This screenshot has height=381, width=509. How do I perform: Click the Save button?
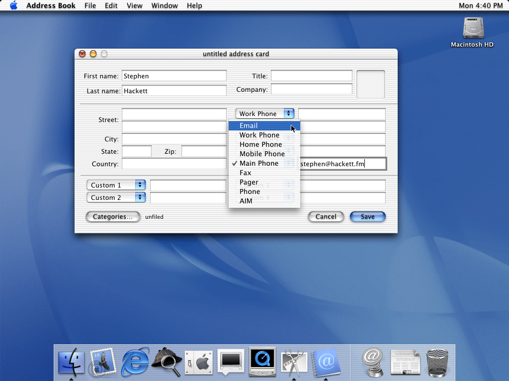[x=367, y=217]
